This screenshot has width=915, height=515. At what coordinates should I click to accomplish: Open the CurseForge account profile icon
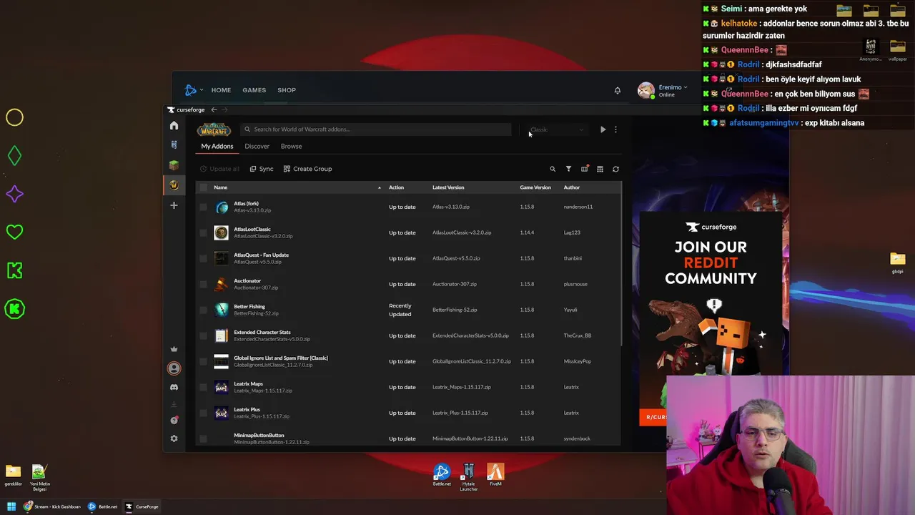click(x=174, y=368)
